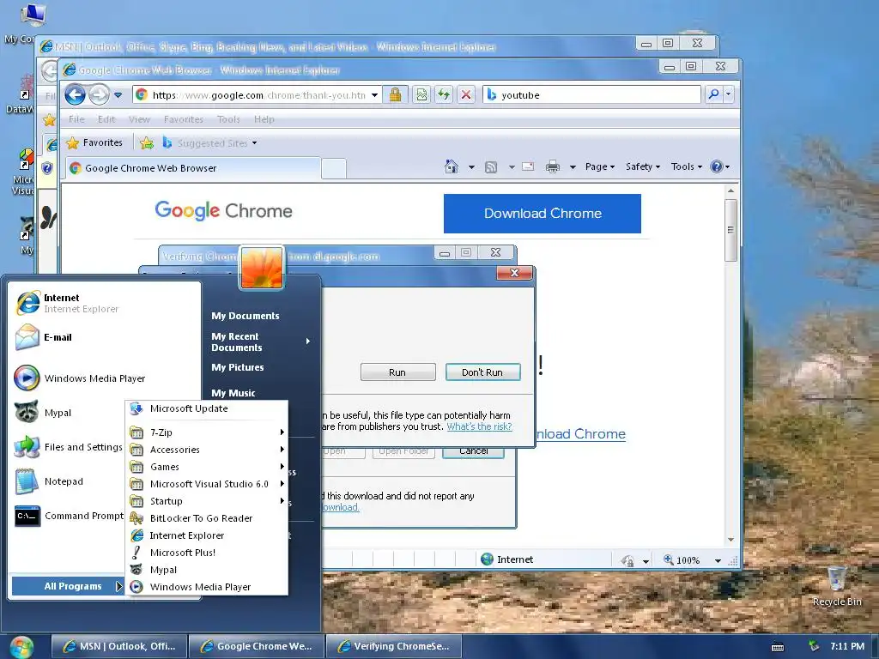Image resolution: width=879 pixels, height=659 pixels.
Task: Expand the command bar Tools dropdown
Action: pyautogui.click(x=686, y=166)
